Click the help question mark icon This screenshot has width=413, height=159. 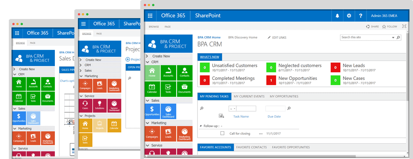tap(361, 16)
